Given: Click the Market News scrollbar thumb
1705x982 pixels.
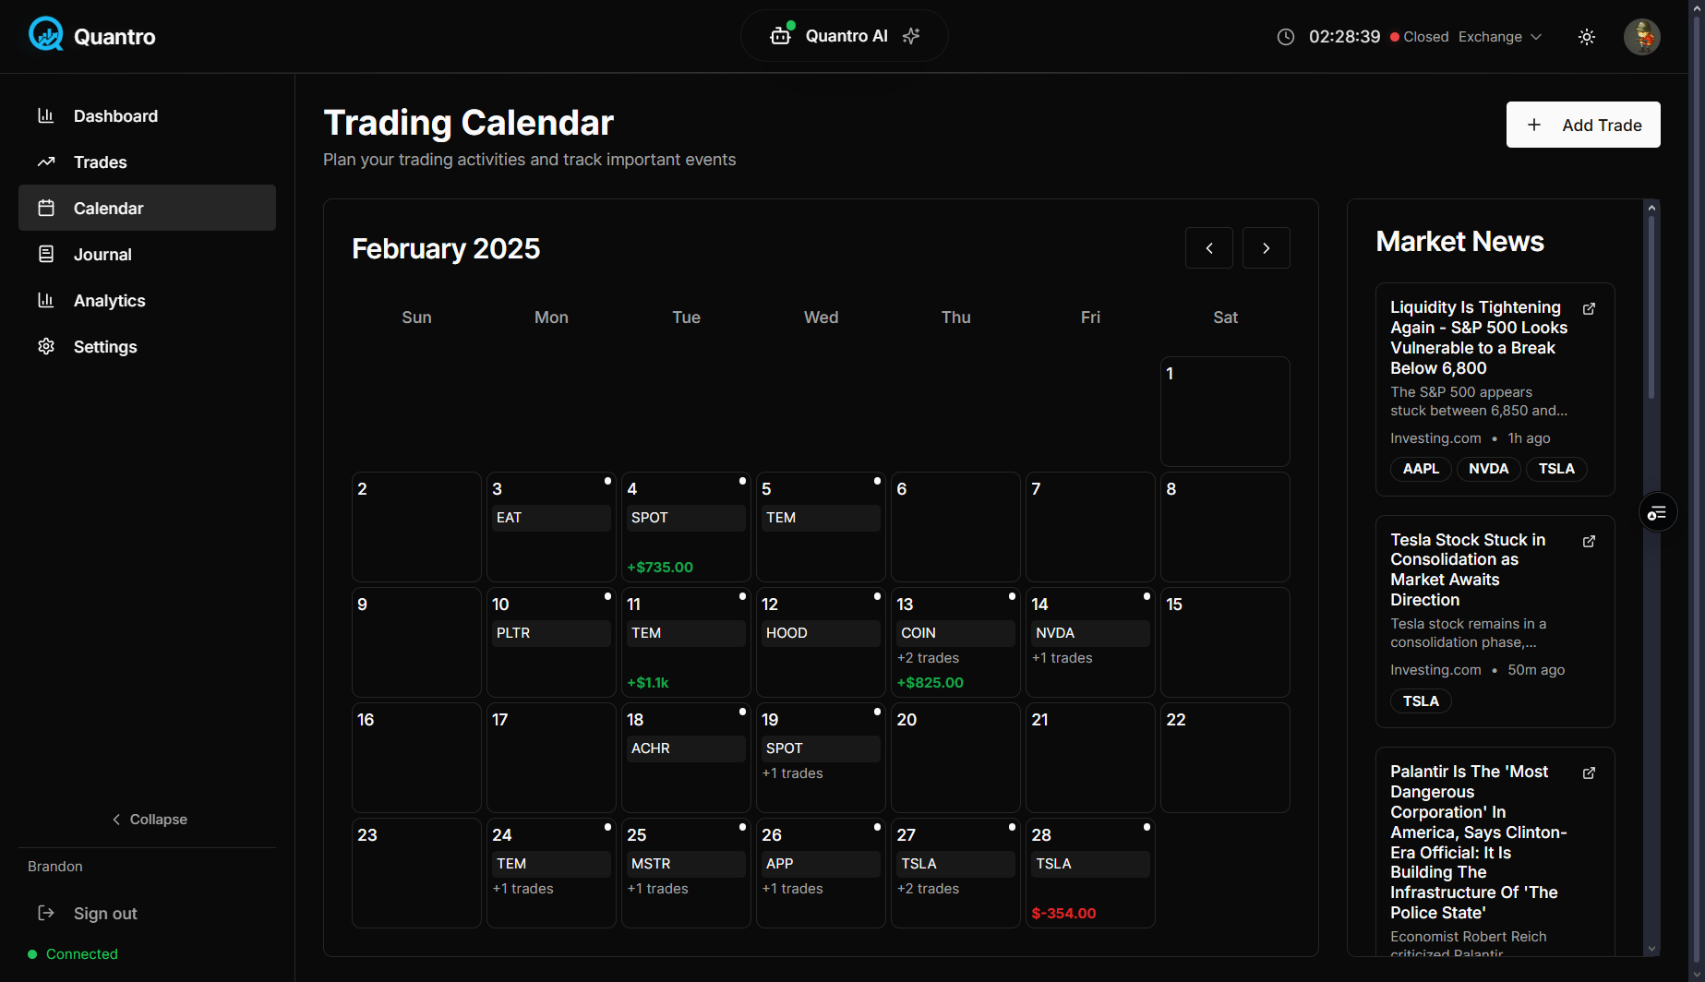Looking at the screenshot, I should pyautogui.click(x=1651, y=308).
